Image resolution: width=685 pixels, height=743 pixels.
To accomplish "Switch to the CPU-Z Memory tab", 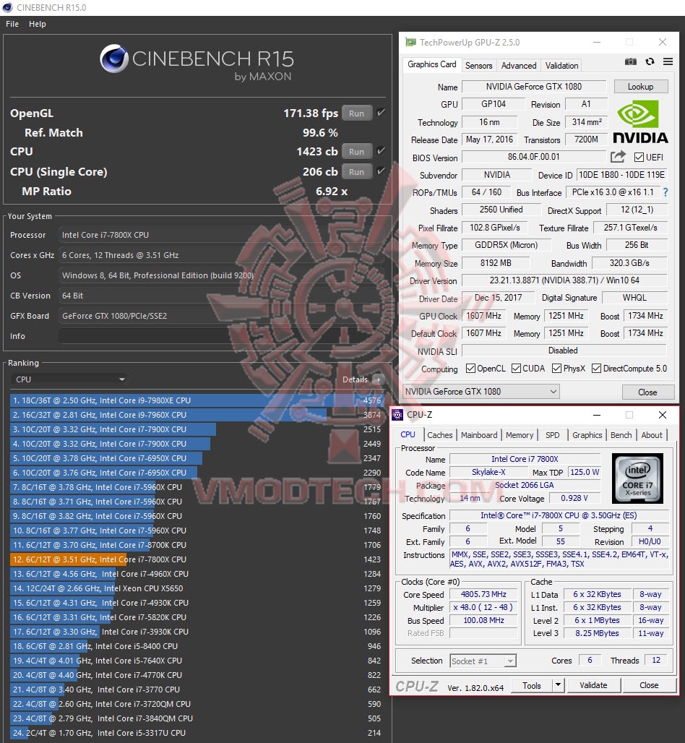I will click(520, 435).
